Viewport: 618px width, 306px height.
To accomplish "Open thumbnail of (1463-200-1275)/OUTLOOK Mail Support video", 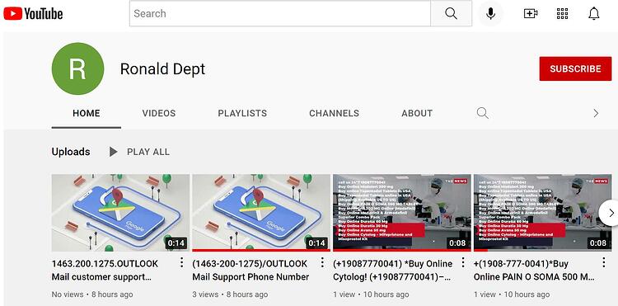I will tap(261, 213).
